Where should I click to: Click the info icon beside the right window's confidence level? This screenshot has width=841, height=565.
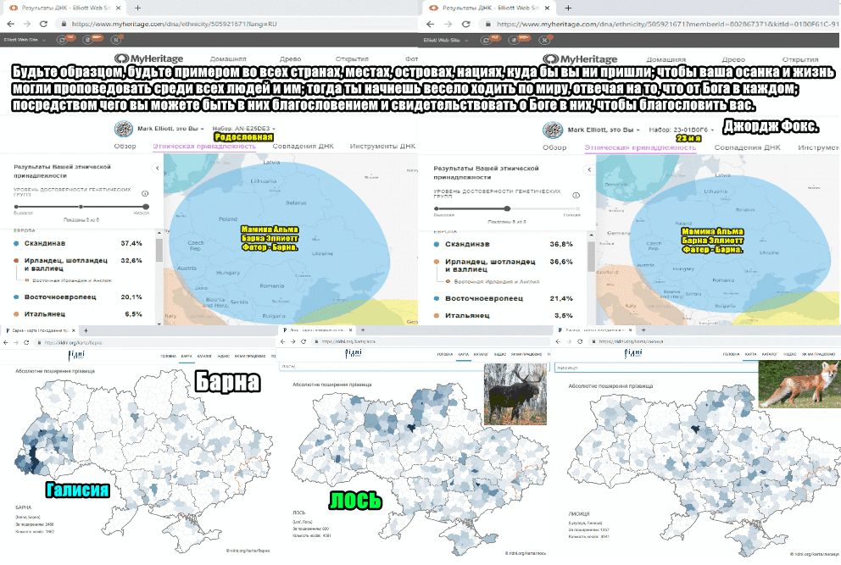point(576,195)
